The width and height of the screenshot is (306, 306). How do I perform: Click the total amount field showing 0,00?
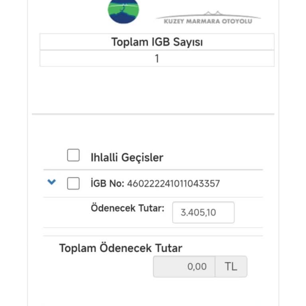pyautogui.click(x=184, y=267)
